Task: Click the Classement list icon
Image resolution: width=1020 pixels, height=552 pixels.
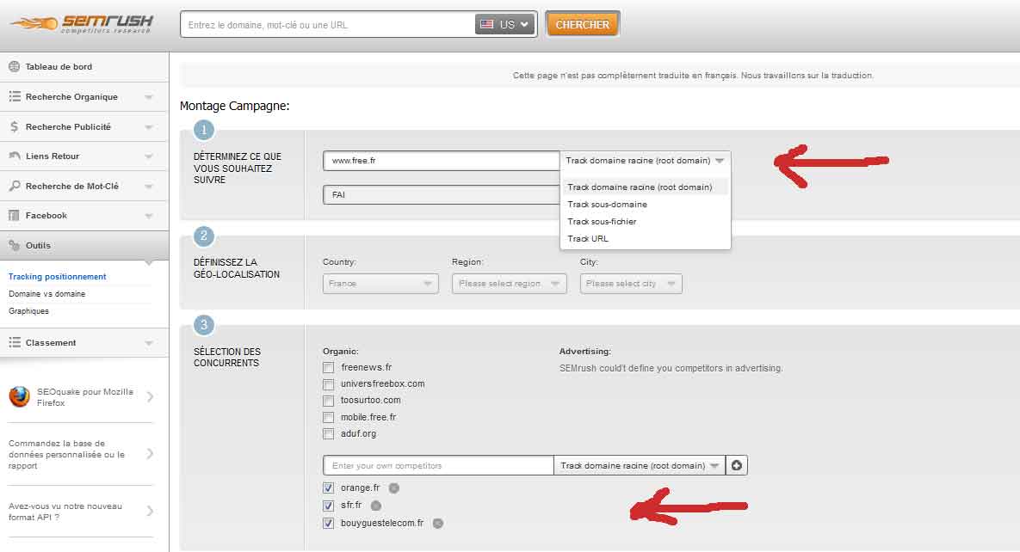Action: pyautogui.click(x=15, y=342)
